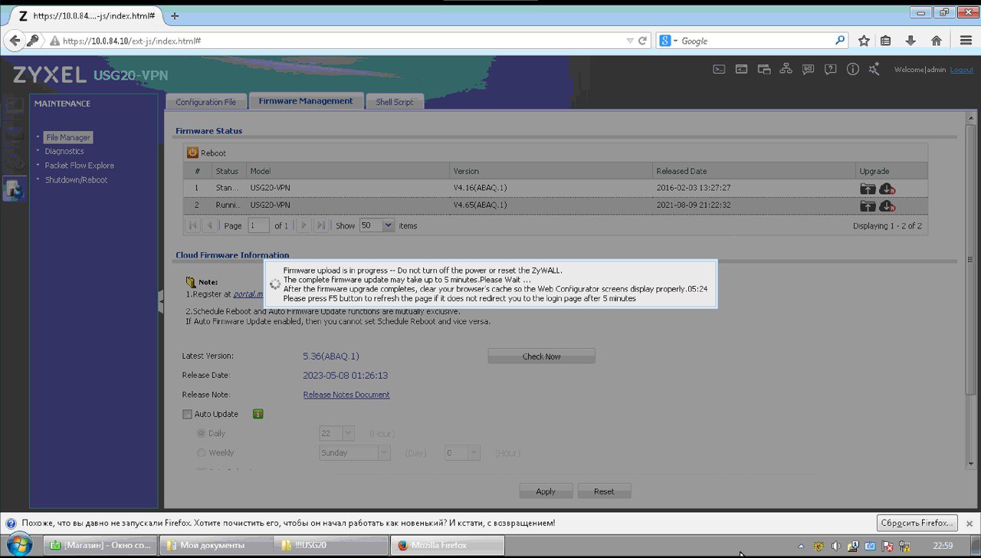This screenshot has height=558, width=981.
Task: Go to last page of firmware table
Action: [321, 225]
